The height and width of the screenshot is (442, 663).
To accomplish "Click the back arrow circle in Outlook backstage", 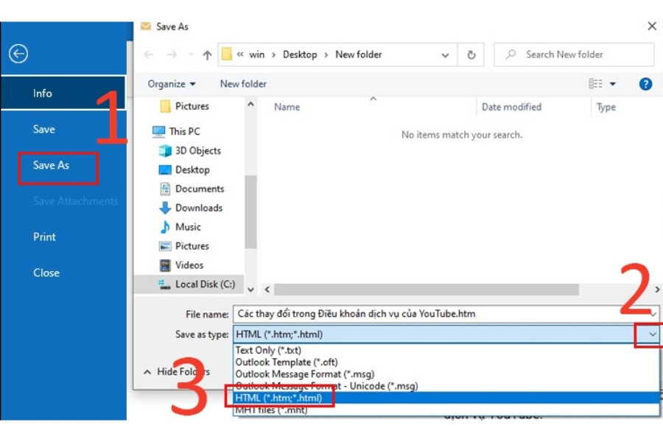I will click(18, 54).
